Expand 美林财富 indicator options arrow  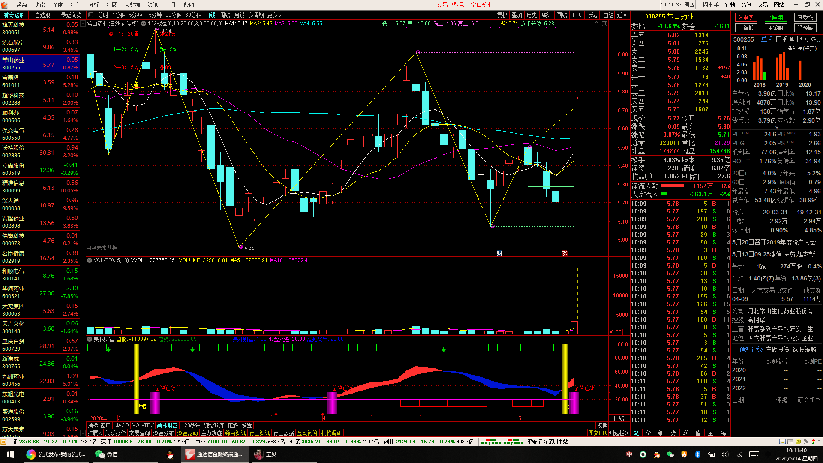pos(90,339)
